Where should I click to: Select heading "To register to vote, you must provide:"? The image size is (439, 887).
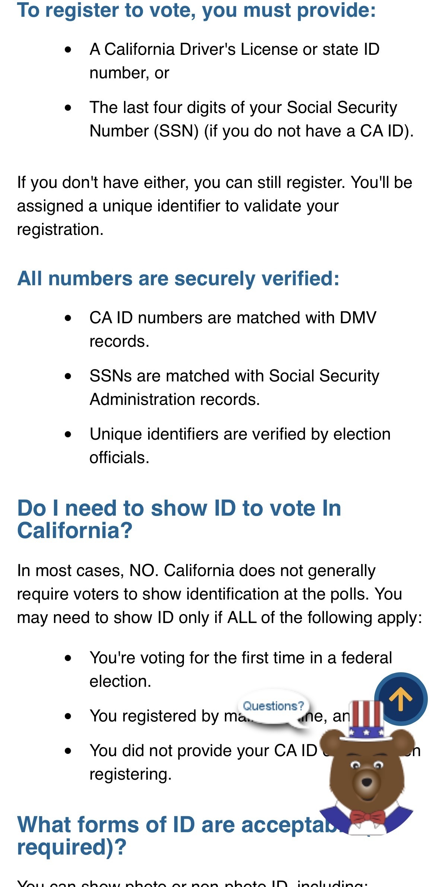[196, 10]
